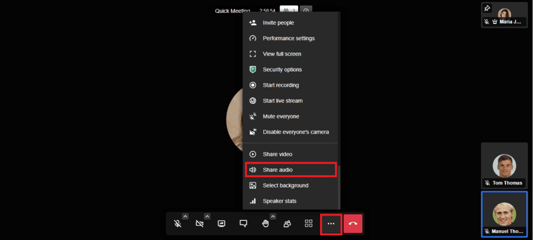Click muted mic icon on Manuel's tile
Screen dimensions: 533x240
487,231
